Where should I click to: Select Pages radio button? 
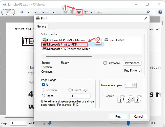click(43, 96)
